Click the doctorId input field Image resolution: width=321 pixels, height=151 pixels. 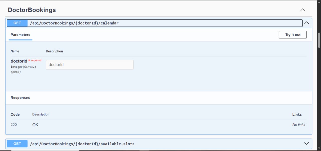click(90, 65)
